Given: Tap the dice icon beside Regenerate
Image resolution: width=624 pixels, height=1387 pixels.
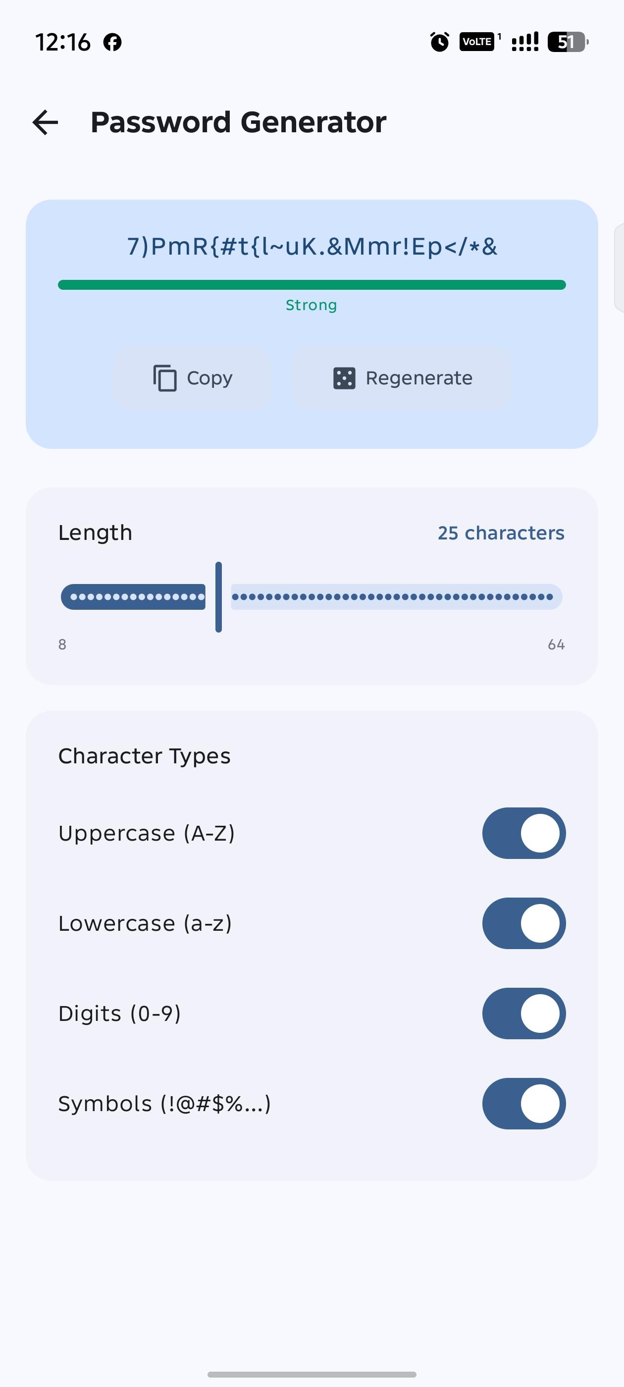Looking at the screenshot, I should pyautogui.click(x=344, y=378).
